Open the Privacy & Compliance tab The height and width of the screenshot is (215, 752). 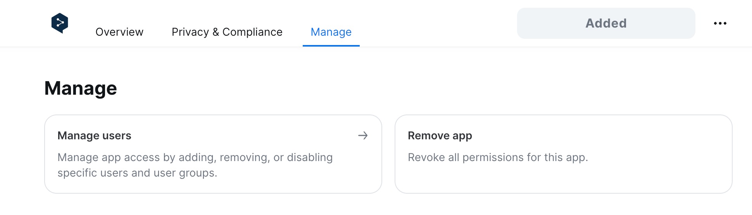tap(227, 32)
